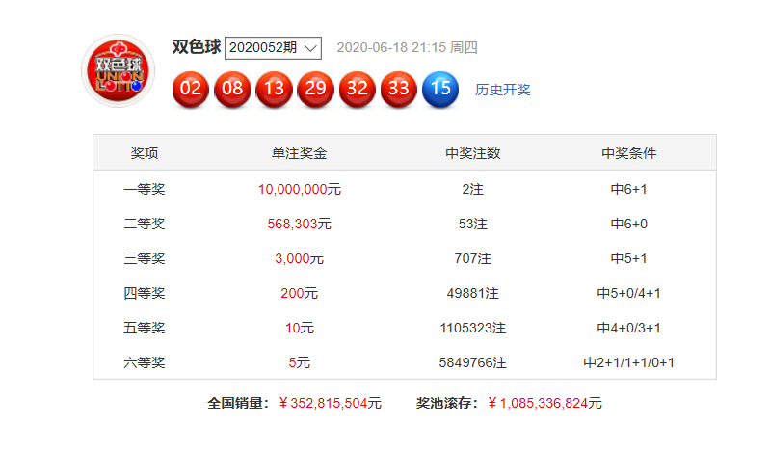Open the 历史开奖 history link
The width and height of the screenshot is (770, 452).
pos(502,90)
